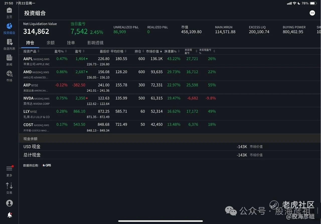
Task: Open the NVDA position row ticker
Action: [28, 98]
